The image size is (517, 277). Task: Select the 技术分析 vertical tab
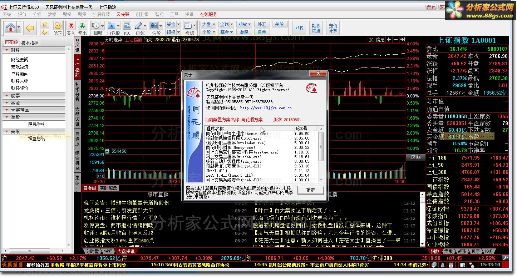point(77,92)
